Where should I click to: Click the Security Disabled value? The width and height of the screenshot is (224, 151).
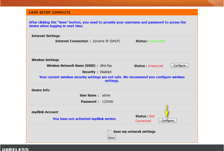click(x=105, y=72)
